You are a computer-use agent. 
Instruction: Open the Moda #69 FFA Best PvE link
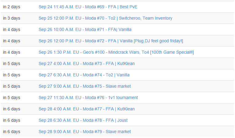click(x=88, y=7)
